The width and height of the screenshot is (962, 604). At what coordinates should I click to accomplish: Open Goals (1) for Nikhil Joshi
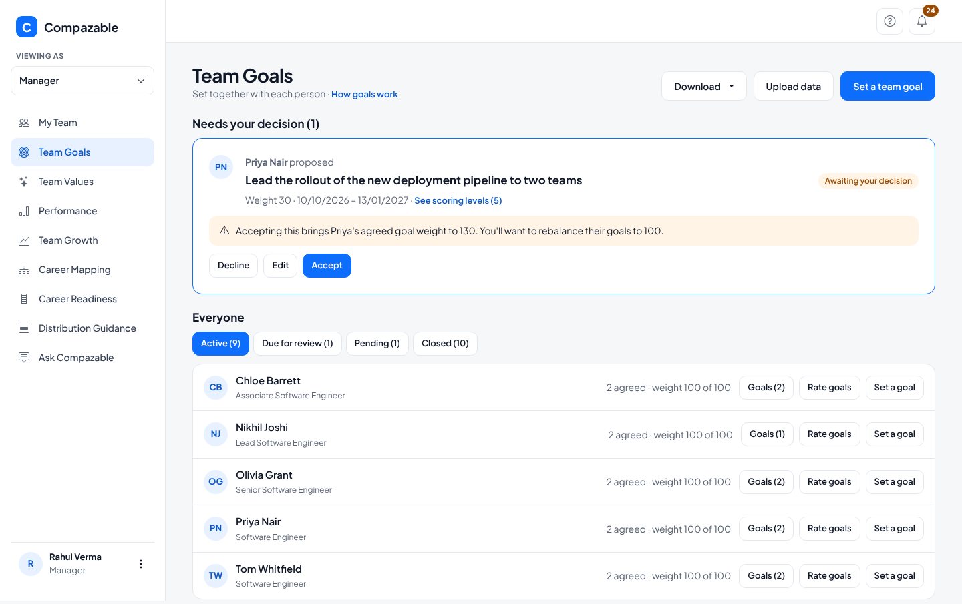tap(767, 434)
